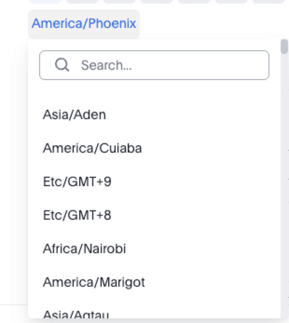Pick the Etc/GMT+9 timezone entry

pos(77,182)
